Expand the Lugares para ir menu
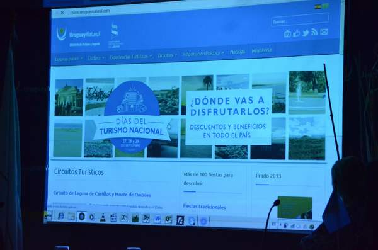The image size is (378, 250). point(69,59)
